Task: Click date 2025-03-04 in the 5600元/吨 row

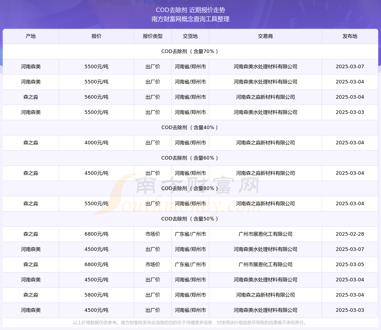Action: pos(350,97)
